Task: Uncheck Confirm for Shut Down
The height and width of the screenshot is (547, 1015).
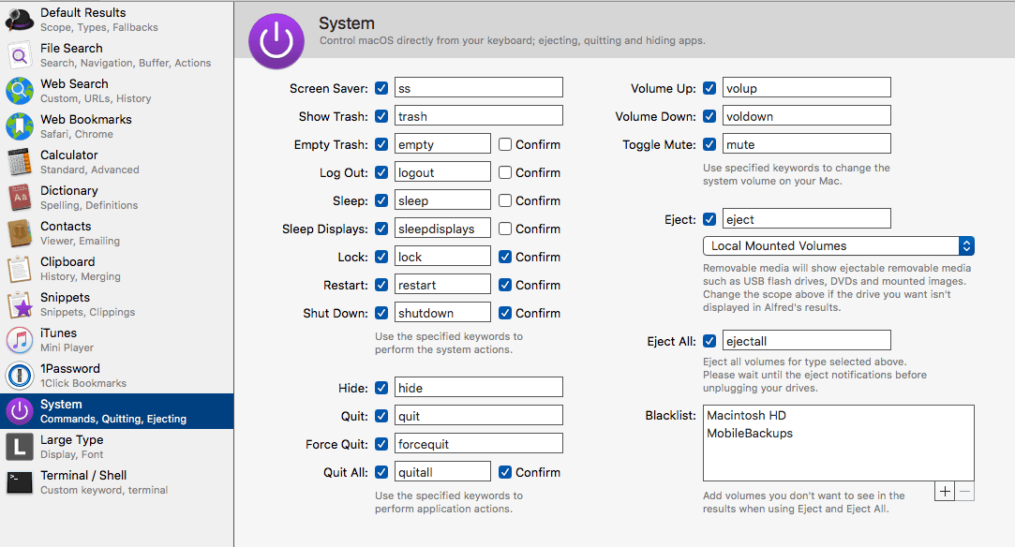Action: pos(505,313)
